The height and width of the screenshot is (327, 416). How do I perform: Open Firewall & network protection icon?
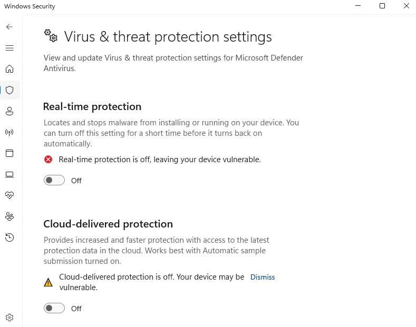tap(9, 132)
